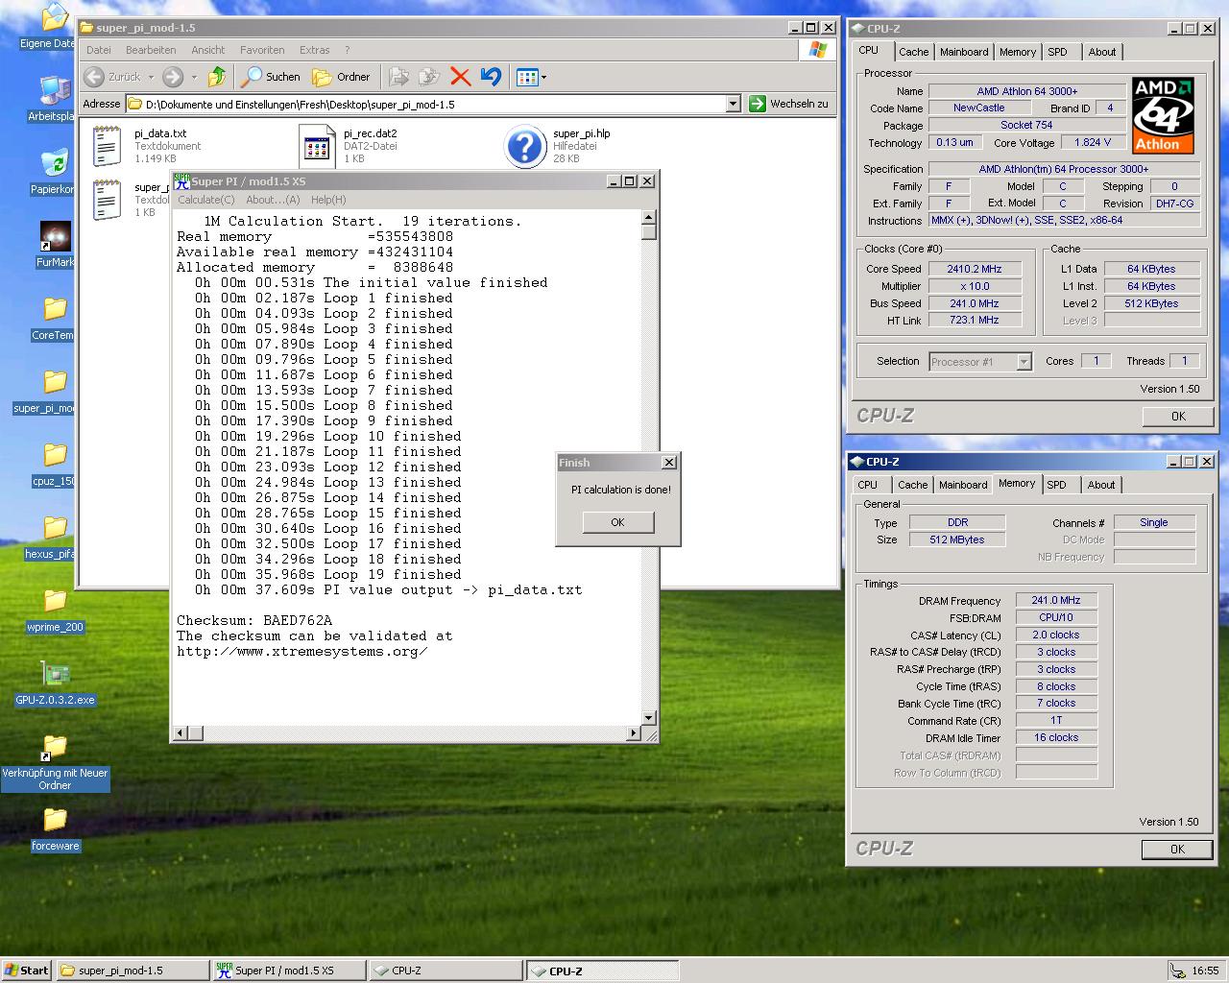Switch to Mainboard tab in upper CPU-Z
The image size is (1229, 983).
pyautogui.click(x=964, y=53)
